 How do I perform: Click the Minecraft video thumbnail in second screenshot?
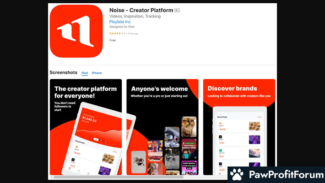pyautogui.click(x=189, y=149)
